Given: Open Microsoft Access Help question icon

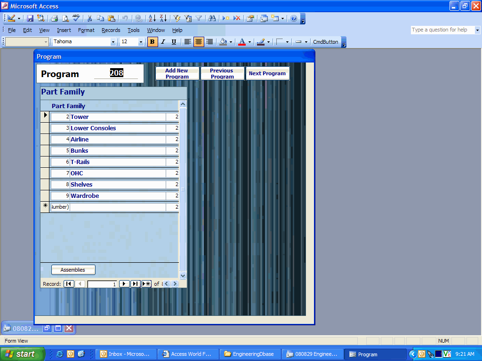Looking at the screenshot, I should click(x=294, y=18).
